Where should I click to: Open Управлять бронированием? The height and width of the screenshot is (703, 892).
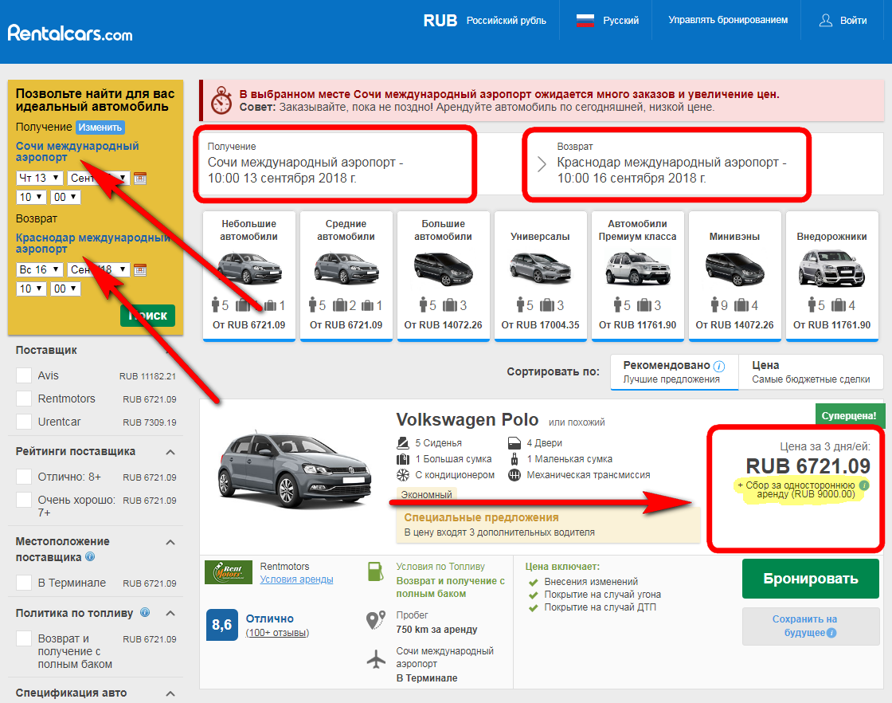pyautogui.click(x=728, y=20)
